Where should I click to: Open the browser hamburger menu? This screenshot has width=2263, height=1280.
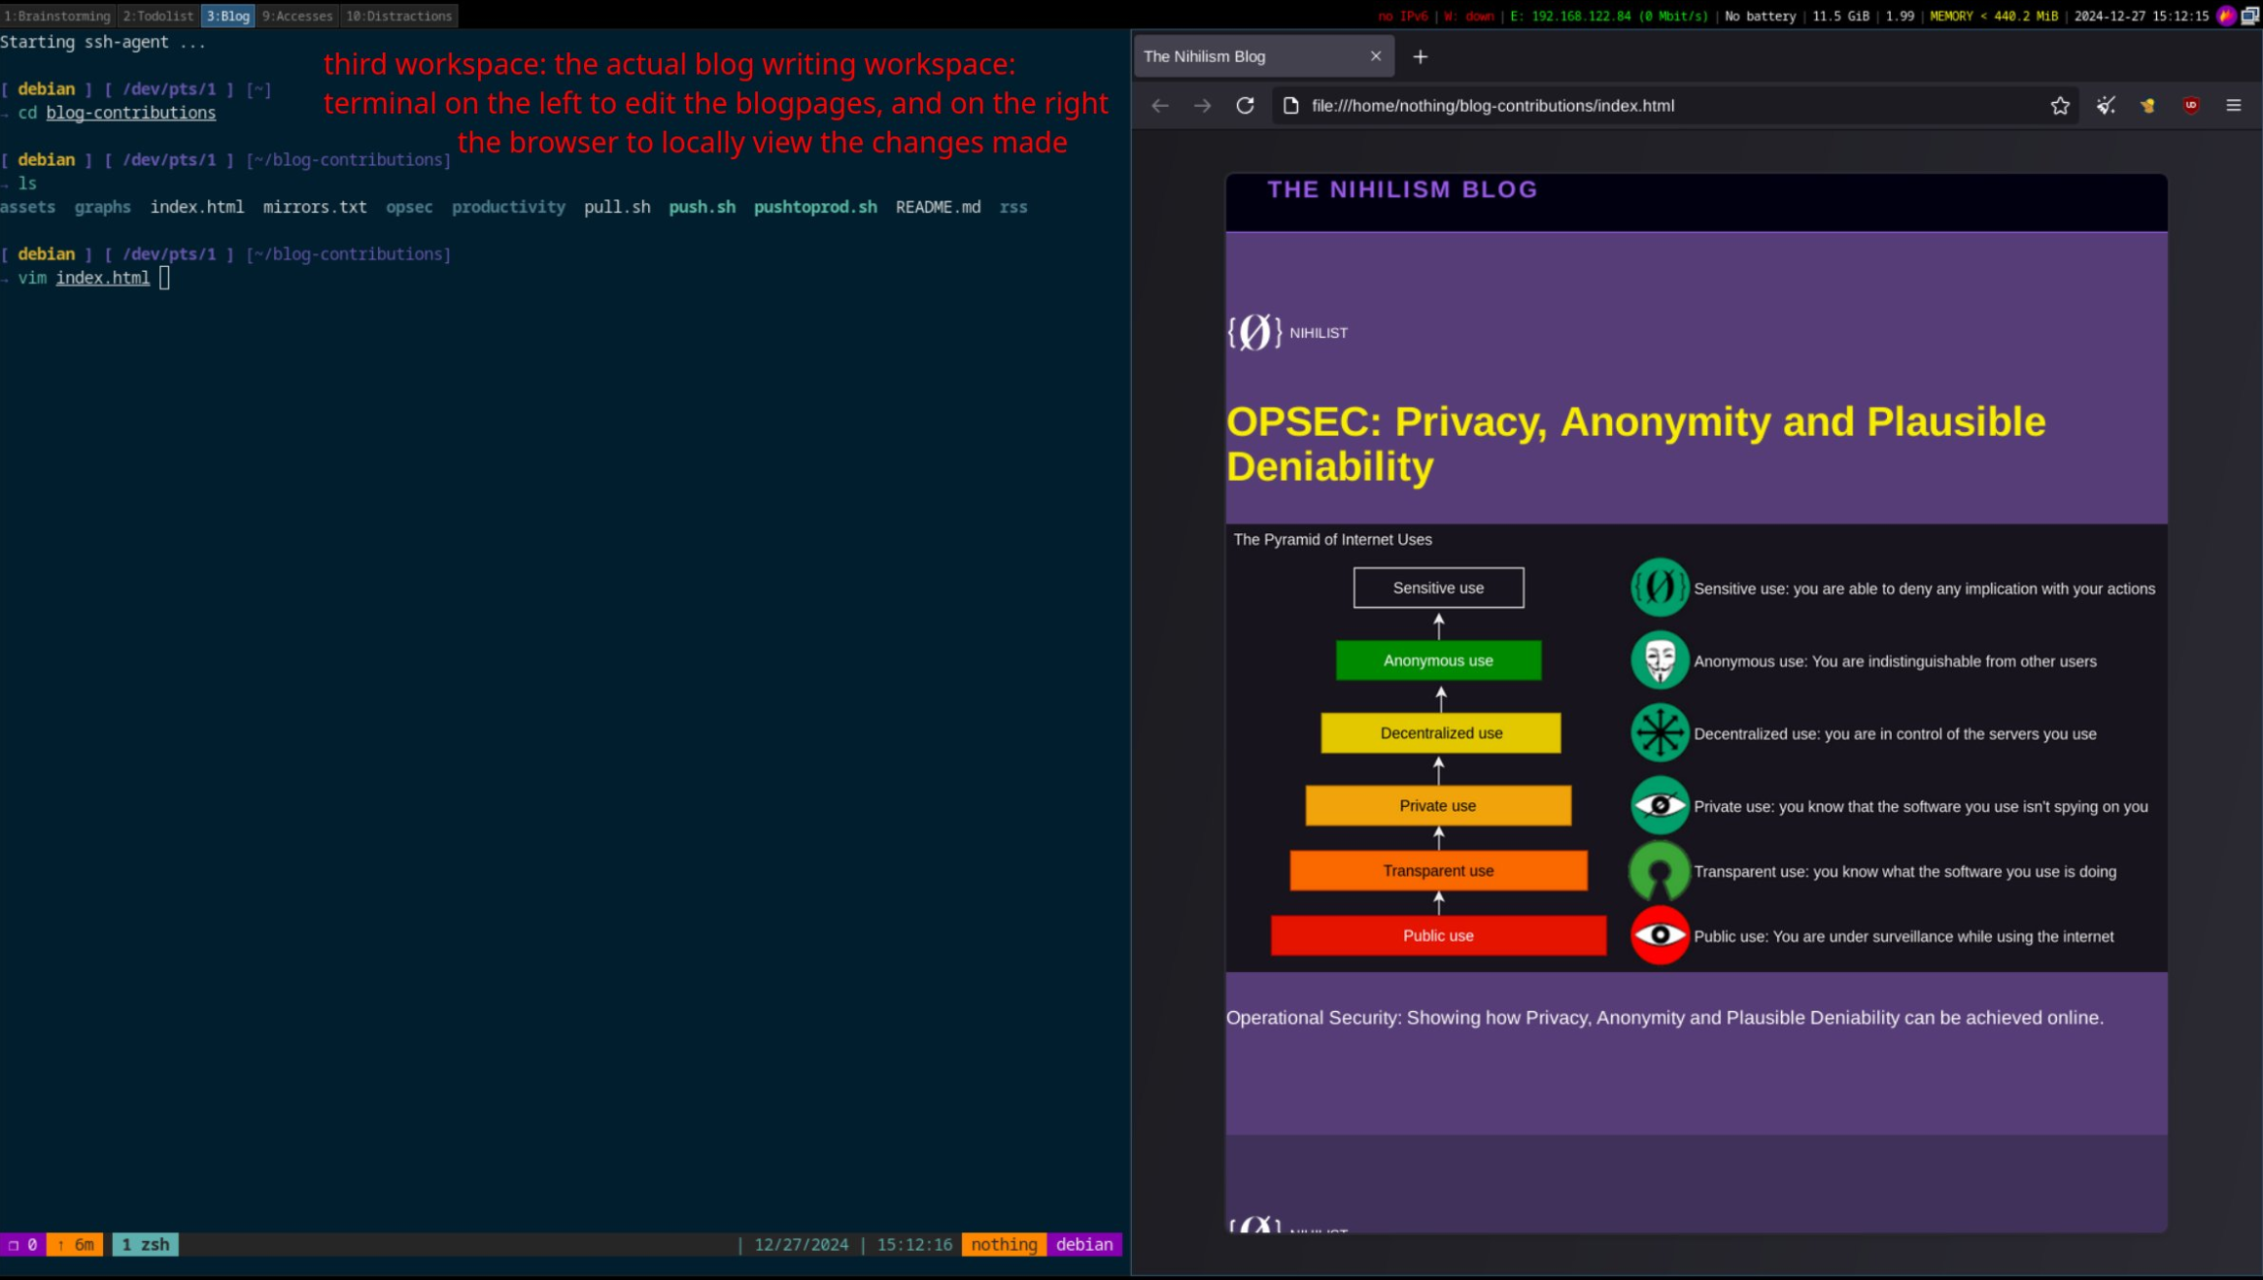click(x=2233, y=106)
